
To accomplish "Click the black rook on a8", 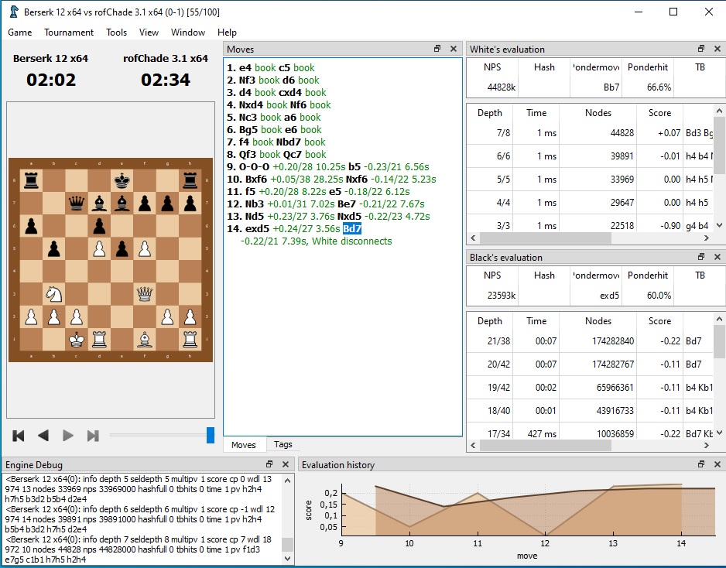I will (x=31, y=180).
